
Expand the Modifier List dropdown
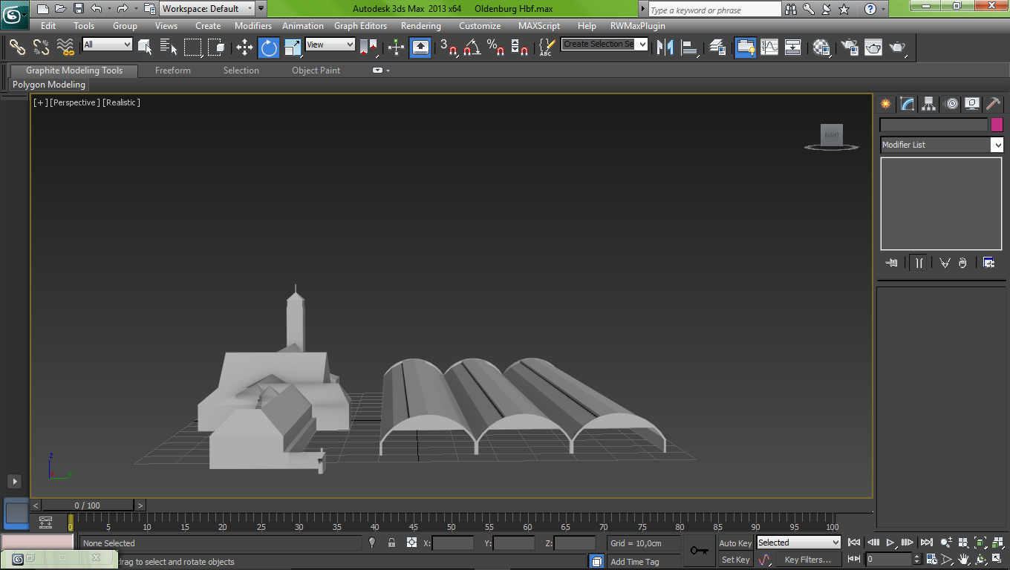(997, 145)
